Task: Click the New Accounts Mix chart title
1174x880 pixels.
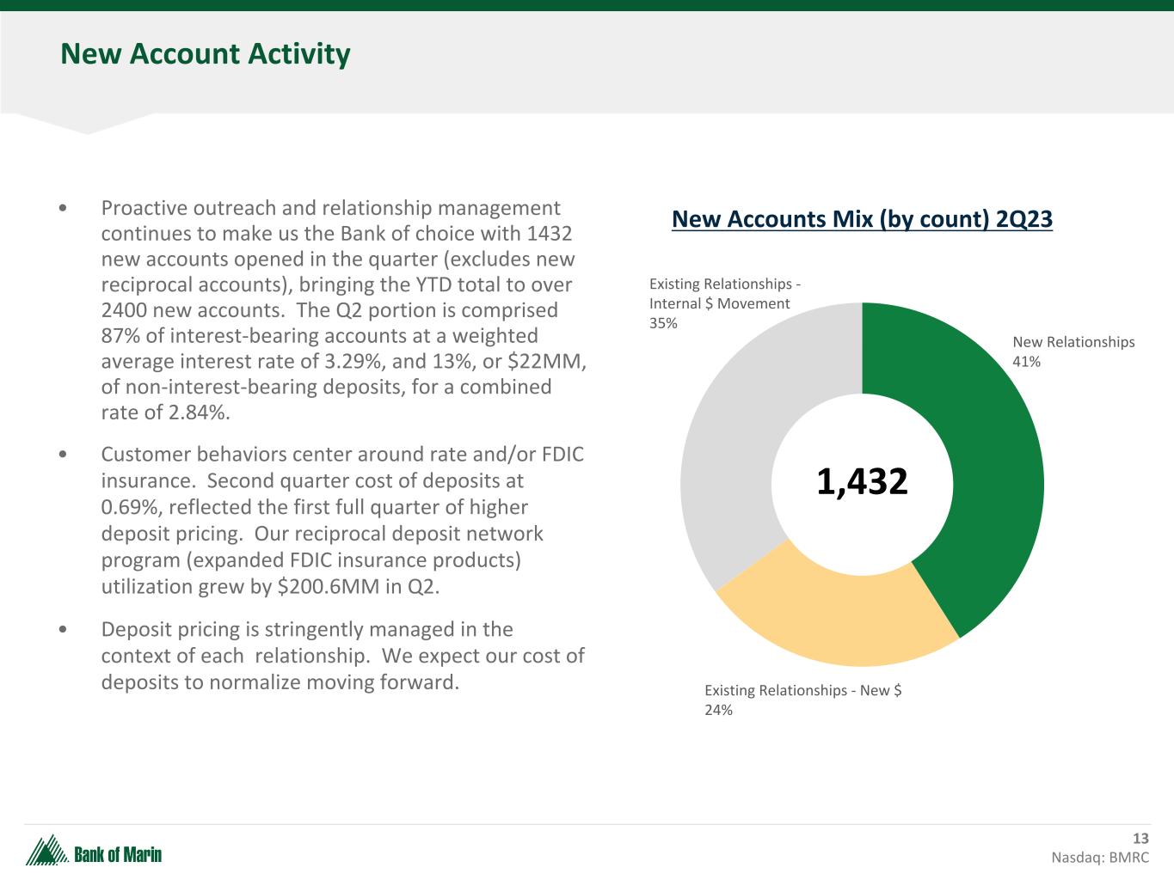Action: [862, 219]
